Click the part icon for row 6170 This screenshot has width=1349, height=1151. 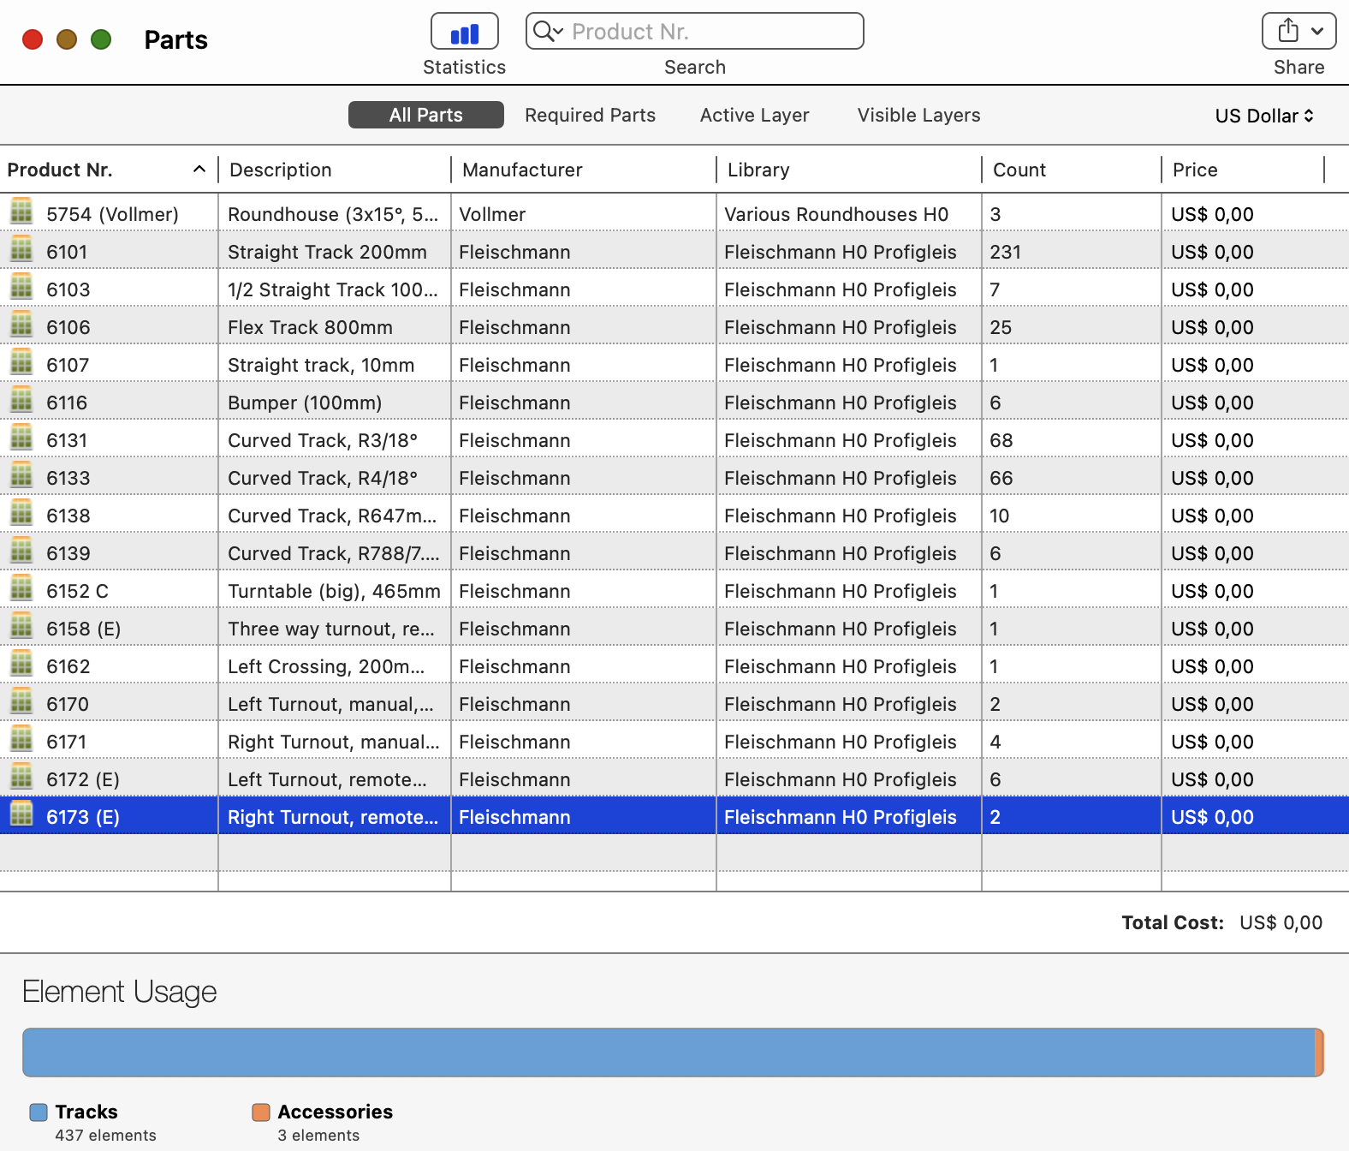pos(21,701)
